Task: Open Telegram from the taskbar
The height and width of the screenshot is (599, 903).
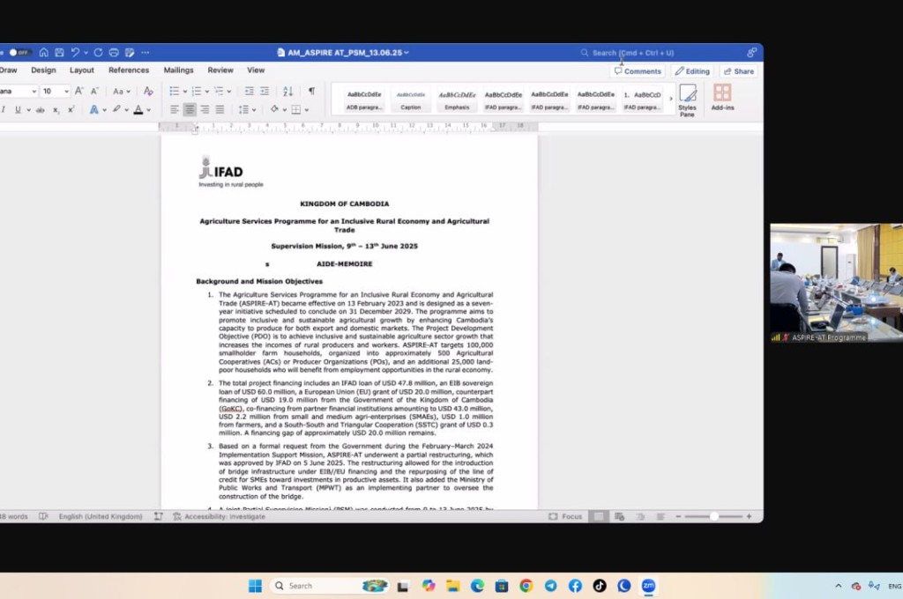Action: [x=550, y=586]
